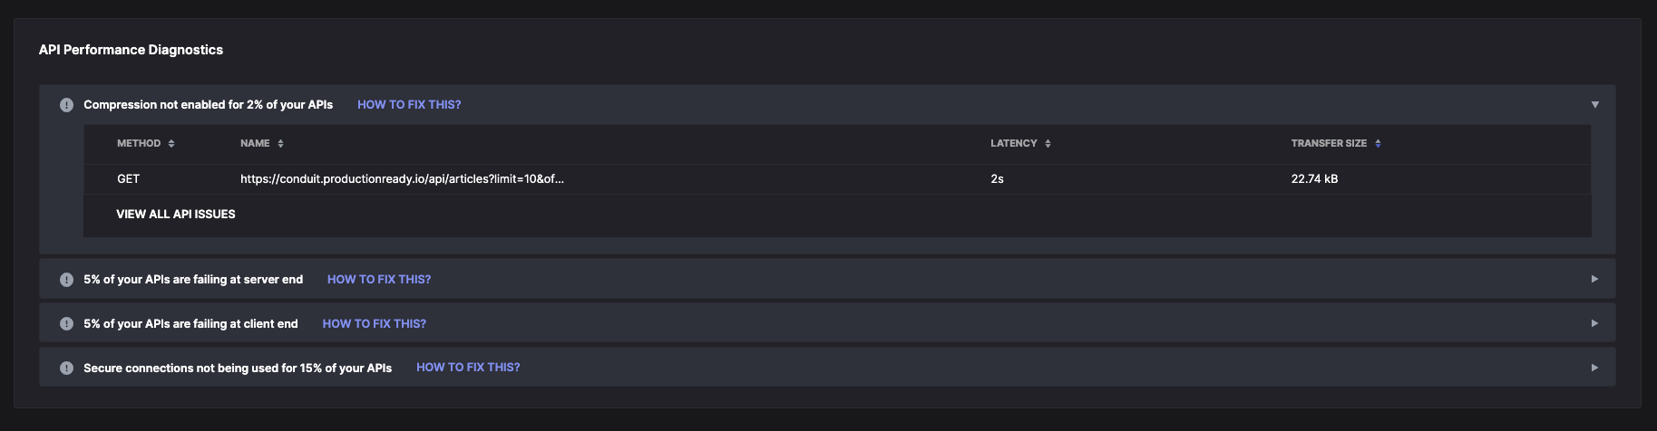Sort table by Latency column arrows
1657x431 pixels.
coord(1048,144)
